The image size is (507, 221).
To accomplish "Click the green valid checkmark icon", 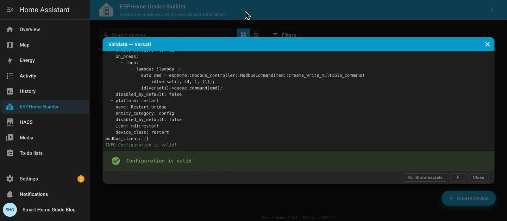I will pos(116,161).
